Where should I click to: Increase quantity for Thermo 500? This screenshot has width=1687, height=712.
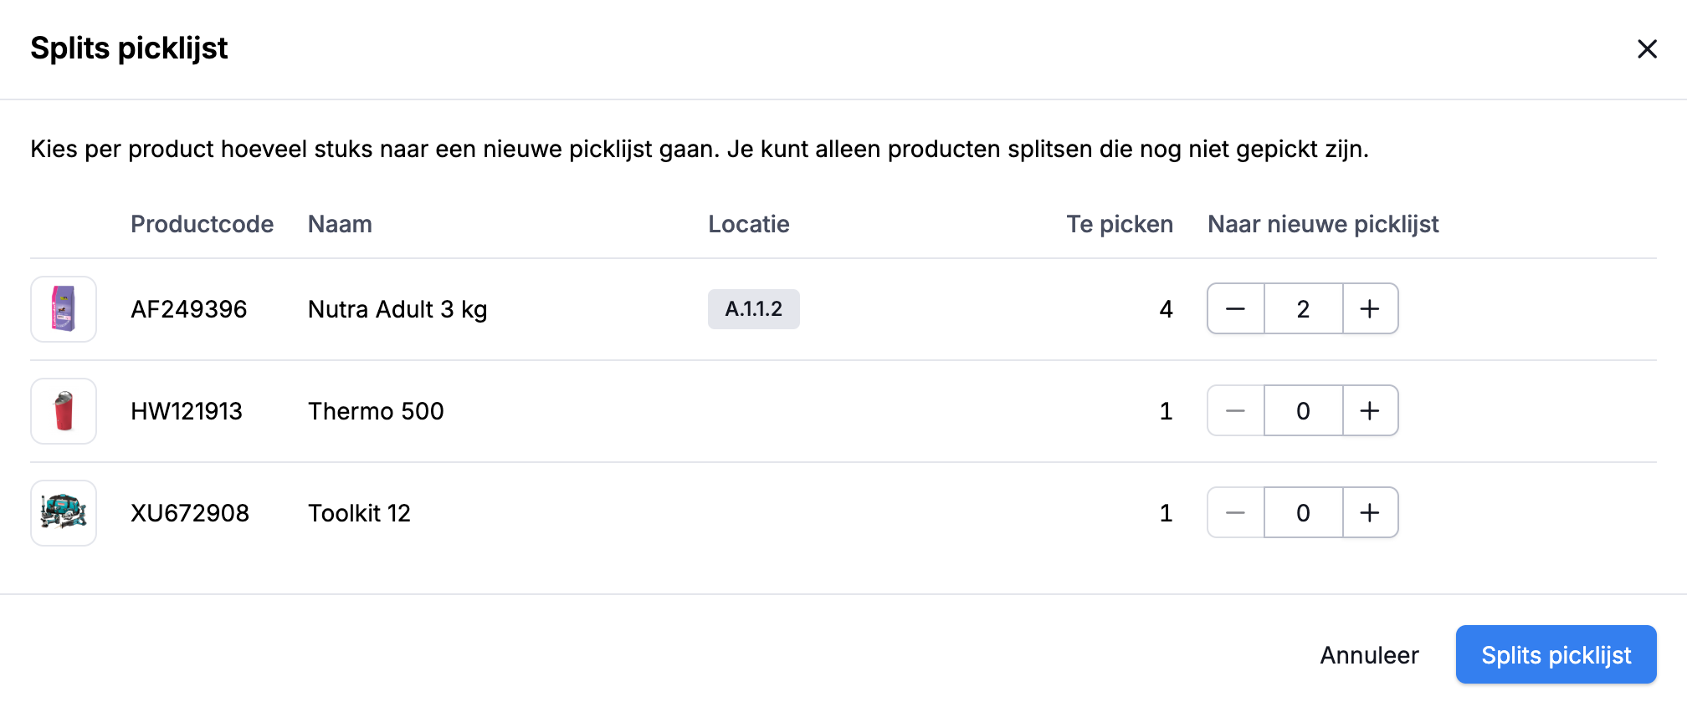click(1370, 411)
